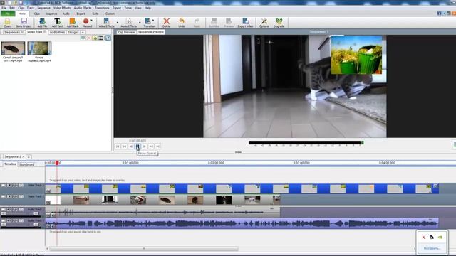The height and width of the screenshot is (256, 456).
Task: Click the Preview toolbar icon
Action: (x=229, y=23)
